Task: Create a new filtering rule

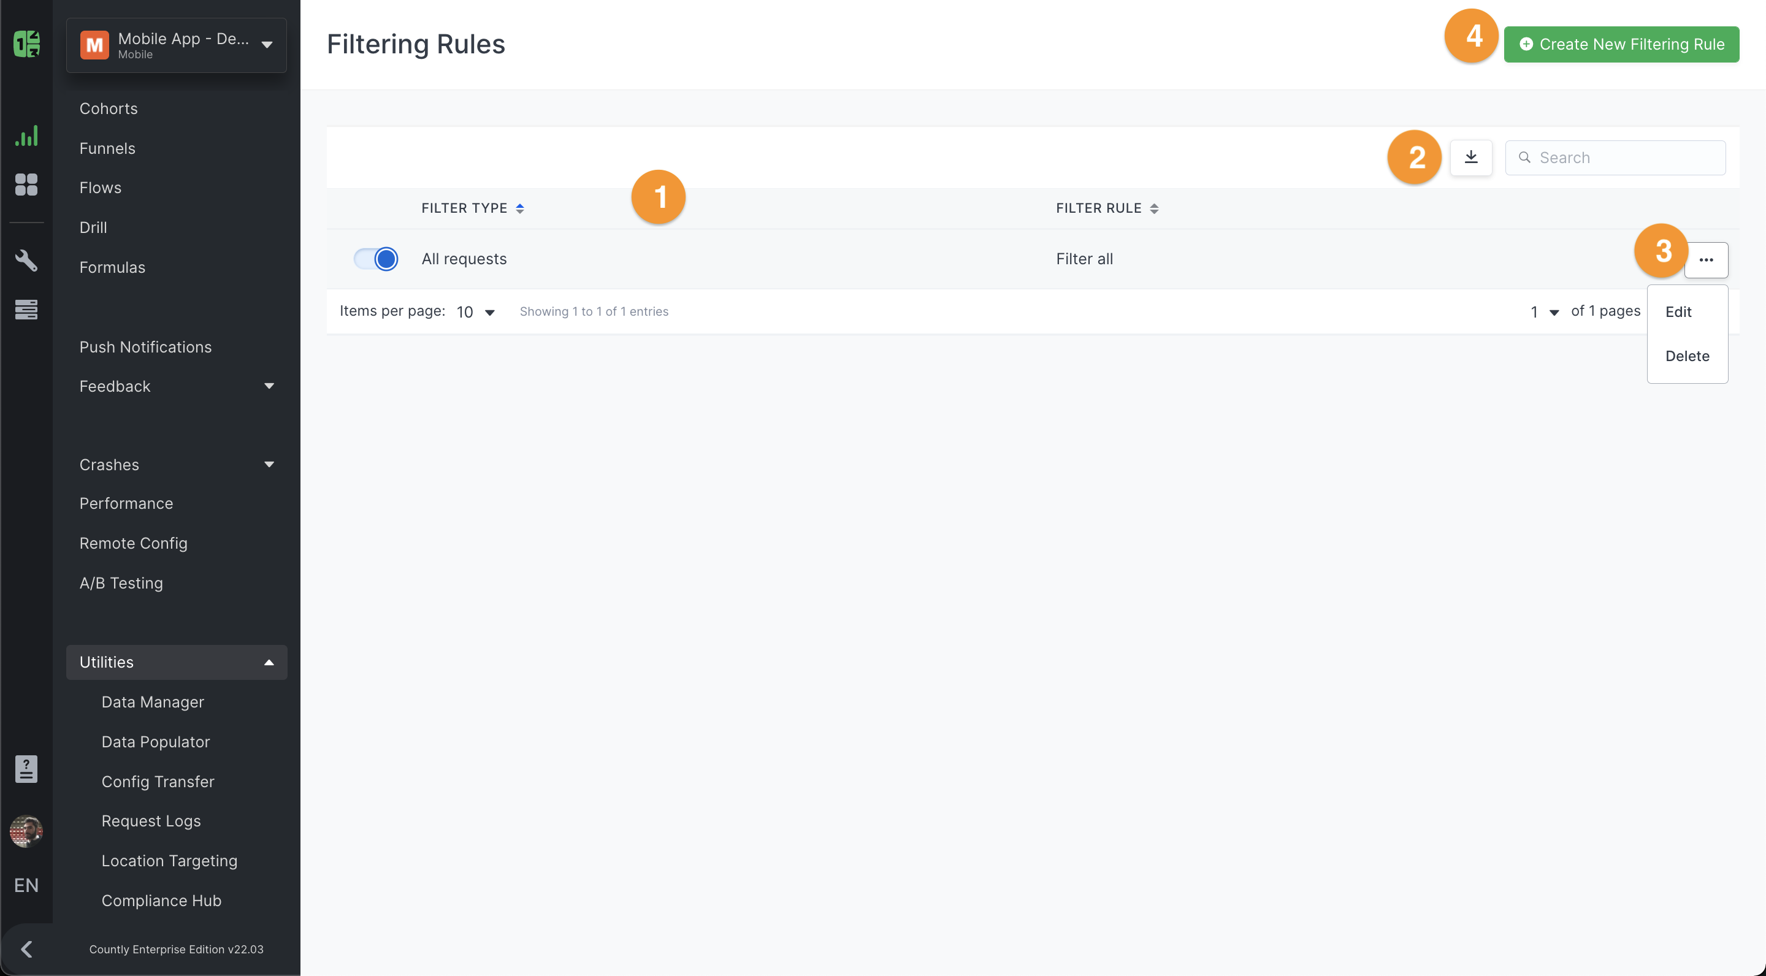Action: coord(1621,45)
